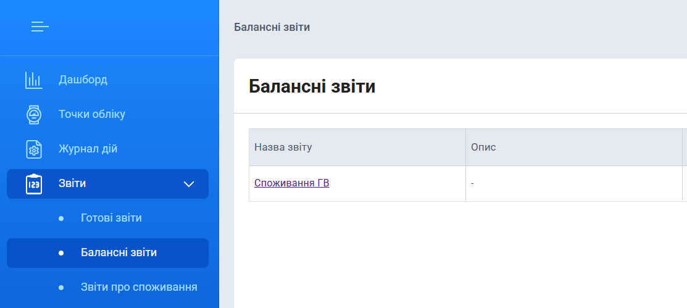Screen dimensions: 687x308
Task: Click the Назва звіту column header
Action: pyautogui.click(x=283, y=148)
